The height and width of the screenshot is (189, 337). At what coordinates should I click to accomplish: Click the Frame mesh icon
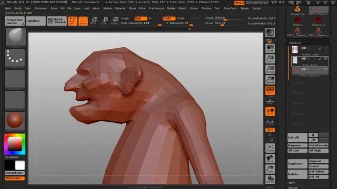pyautogui.click(x=270, y=148)
